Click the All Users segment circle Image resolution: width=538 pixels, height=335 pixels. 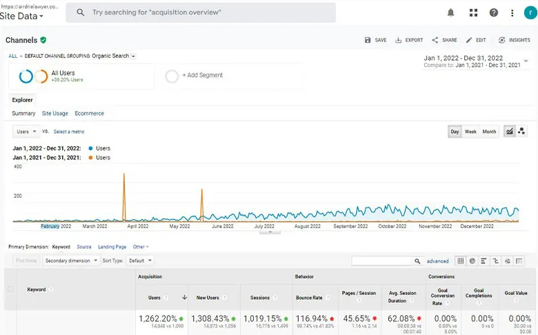[x=26, y=77]
